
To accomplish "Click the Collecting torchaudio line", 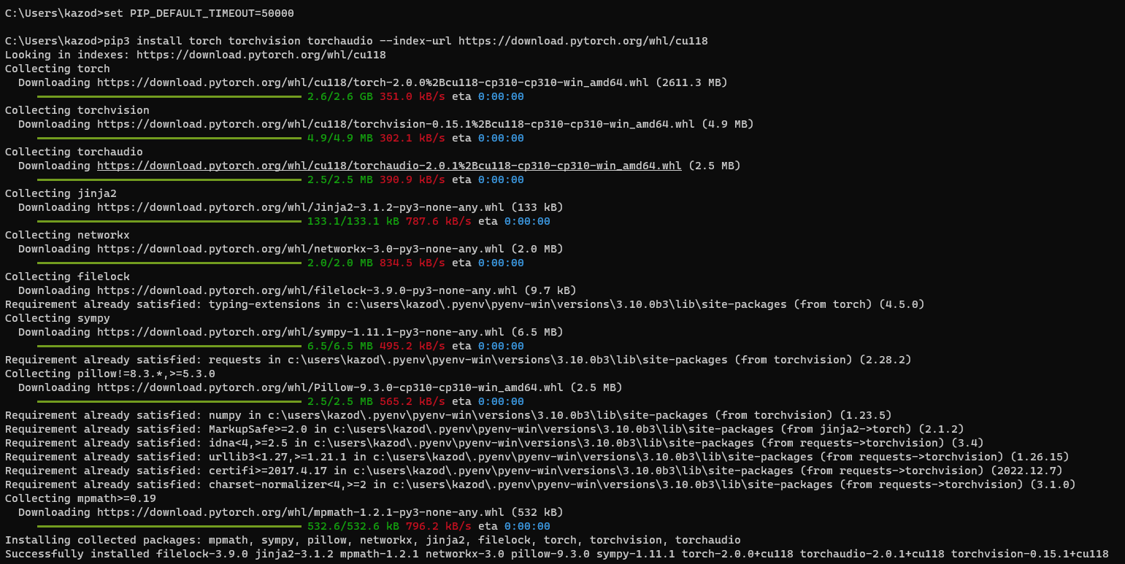I will [73, 151].
